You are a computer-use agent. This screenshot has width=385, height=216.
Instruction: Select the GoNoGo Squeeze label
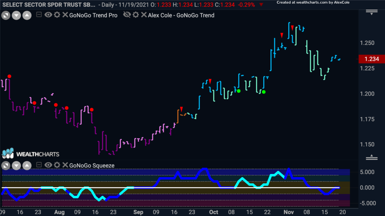pyautogui.click(x=92, y=165)
